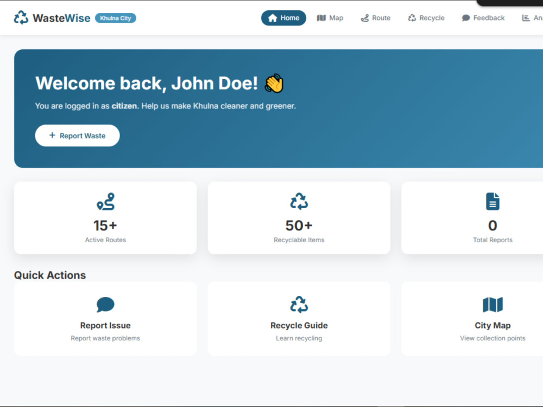Click the route icon on Active Routes card
This screenshot has width=543, height=407.
[105, 202]
